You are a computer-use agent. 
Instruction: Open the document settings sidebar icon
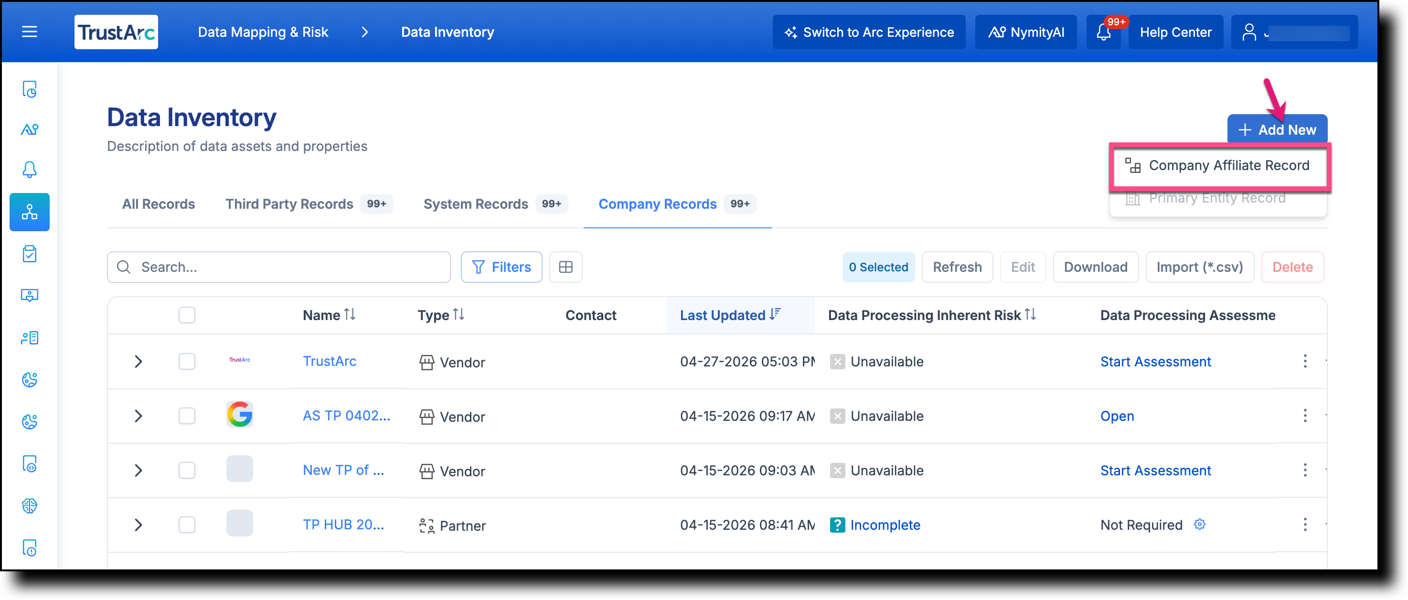(30, 464)
